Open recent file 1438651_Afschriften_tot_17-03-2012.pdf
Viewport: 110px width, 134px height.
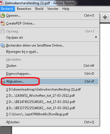point(49,96)
